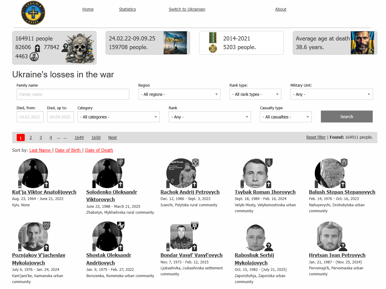Open the Statistics page

[127, 9]
